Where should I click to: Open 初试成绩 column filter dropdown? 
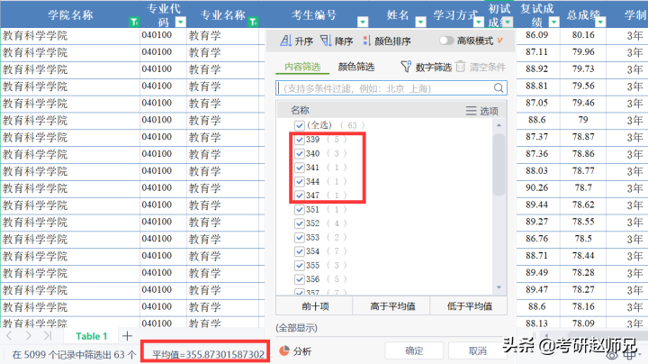click(x=508, y=22)
